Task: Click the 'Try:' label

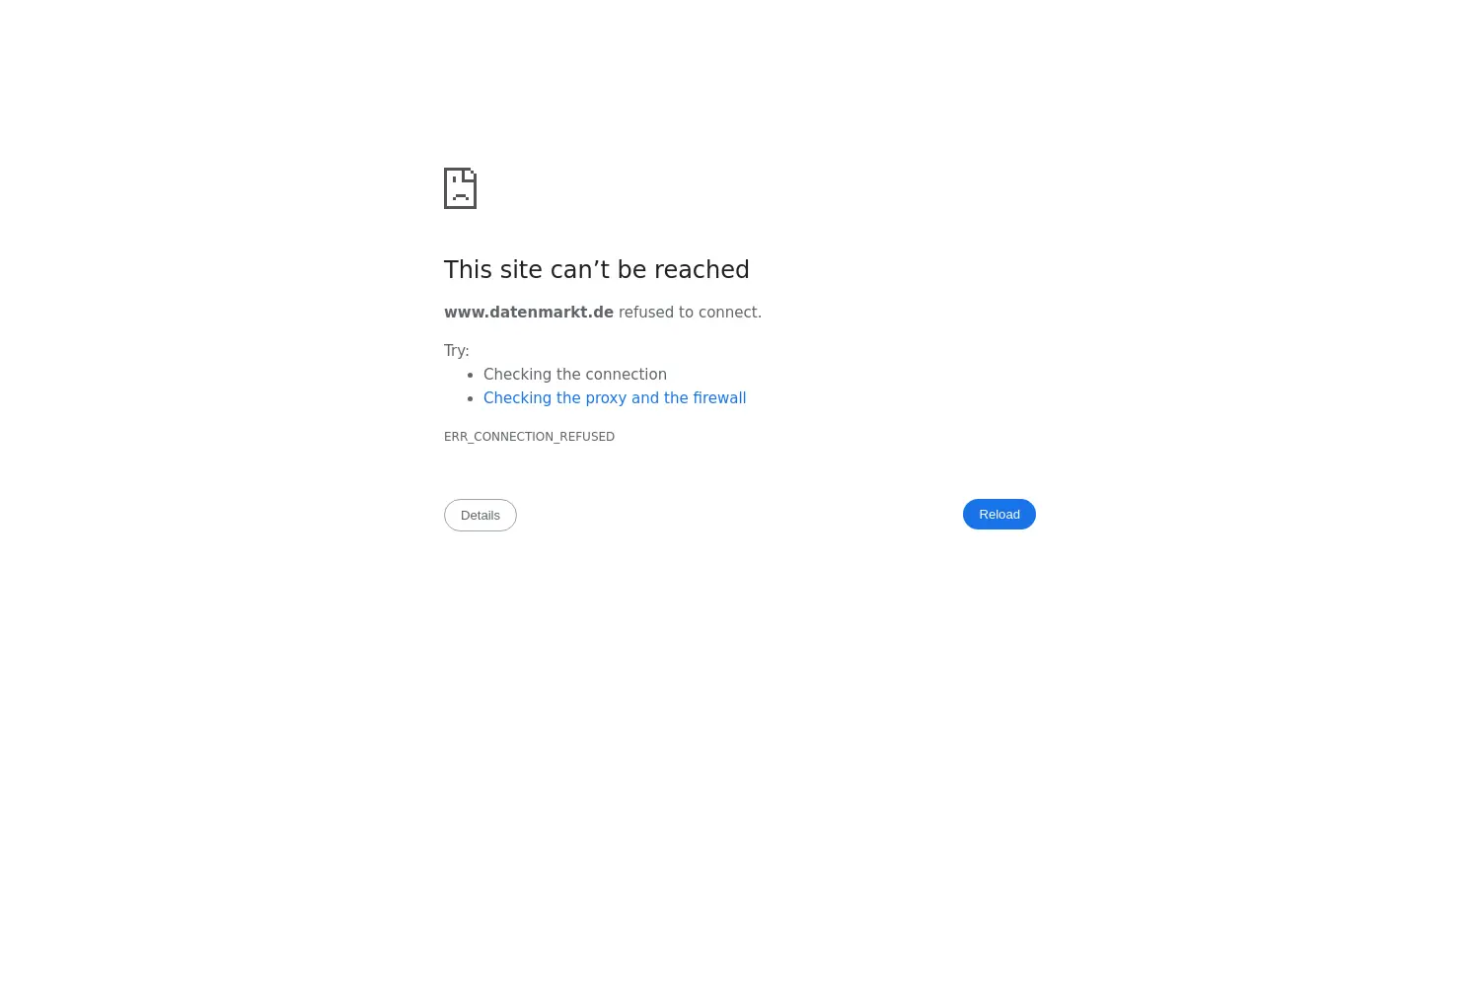Action: 457,351
